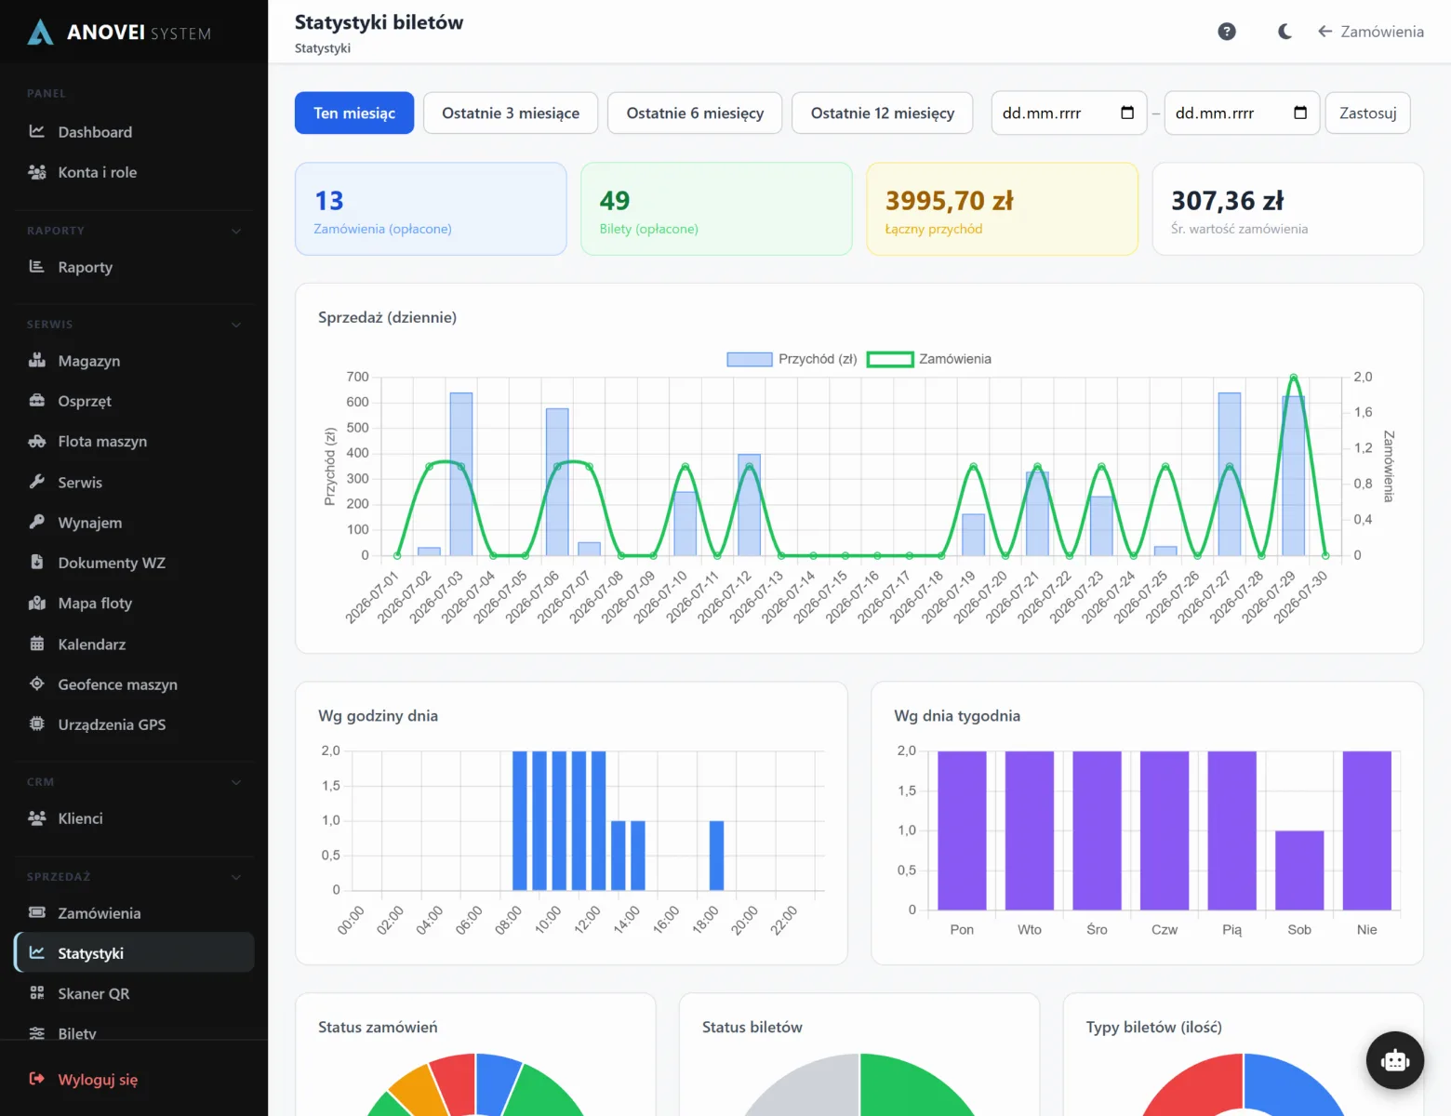Select the Ten miesiąc period tab
This screenshot has height=1116, width=1451.
pos(354,113)
